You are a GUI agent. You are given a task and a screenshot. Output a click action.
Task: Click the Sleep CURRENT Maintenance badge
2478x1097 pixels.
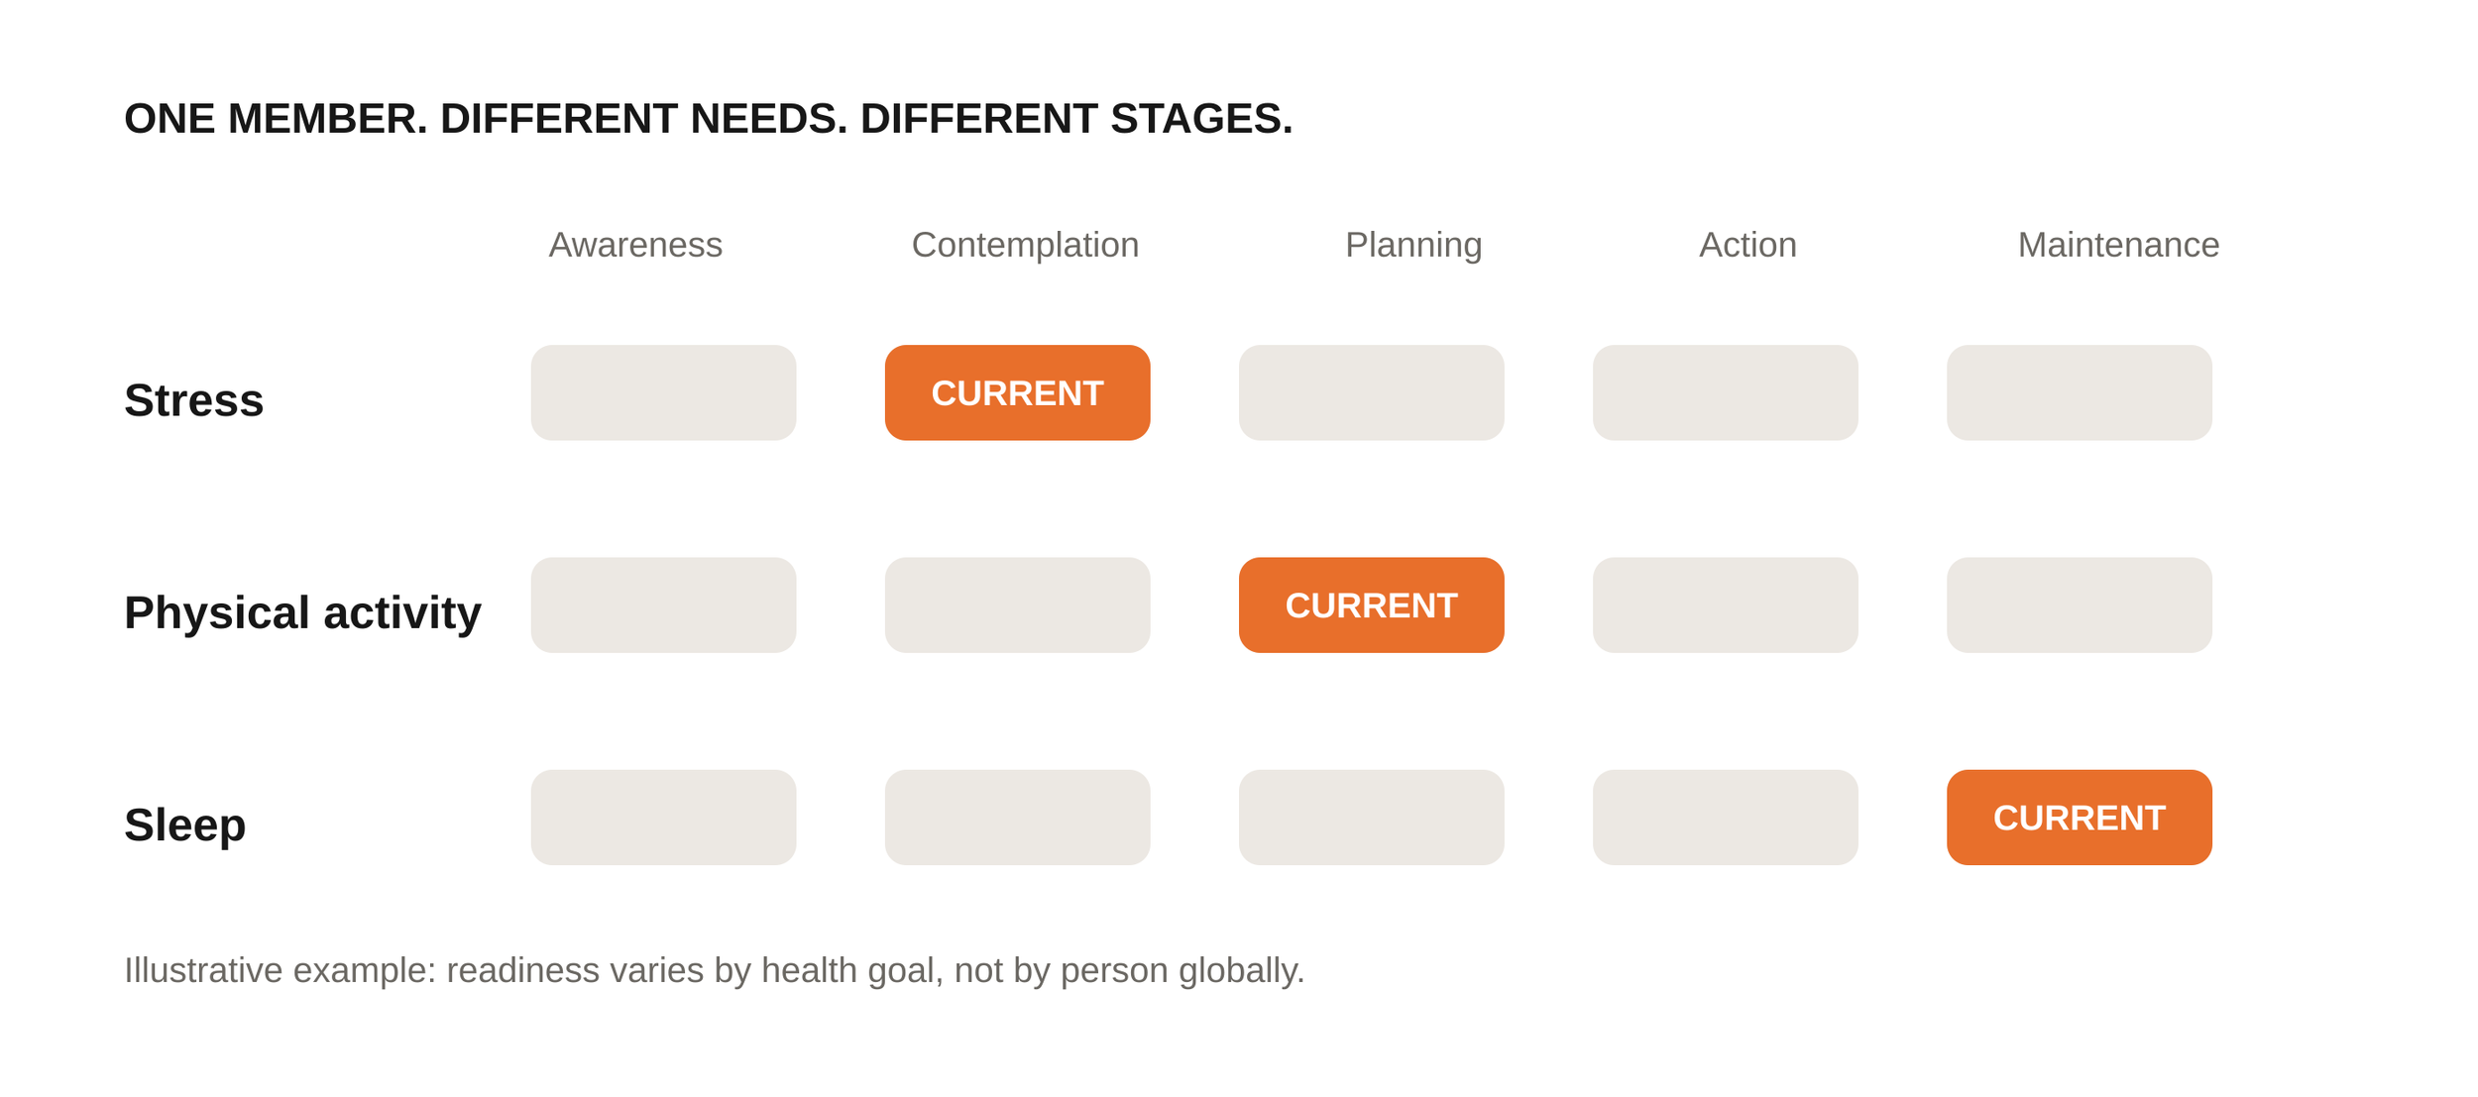pyautogui.click(x=2079, y=817)
